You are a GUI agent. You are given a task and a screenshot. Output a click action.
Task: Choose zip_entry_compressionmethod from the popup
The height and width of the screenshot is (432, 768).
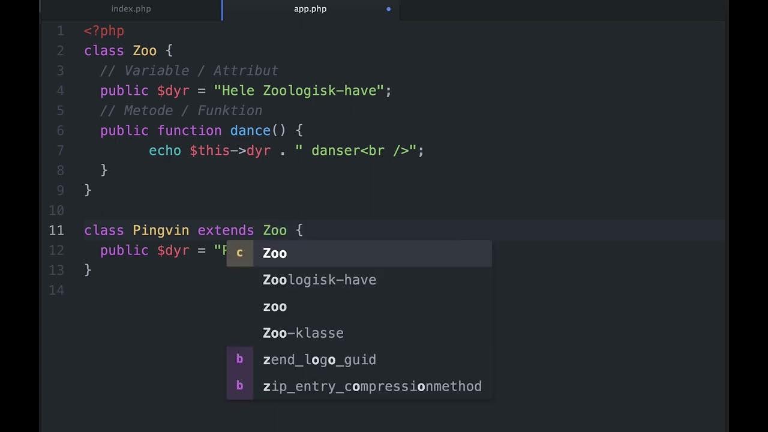(372, 386)
